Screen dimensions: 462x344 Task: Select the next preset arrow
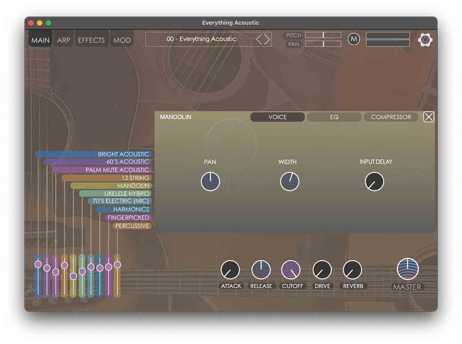tap(267, 39)
